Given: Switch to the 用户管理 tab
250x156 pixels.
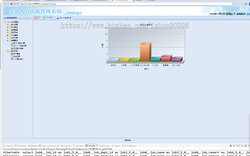Looking at the screenshot, I should tap(49, 18).
